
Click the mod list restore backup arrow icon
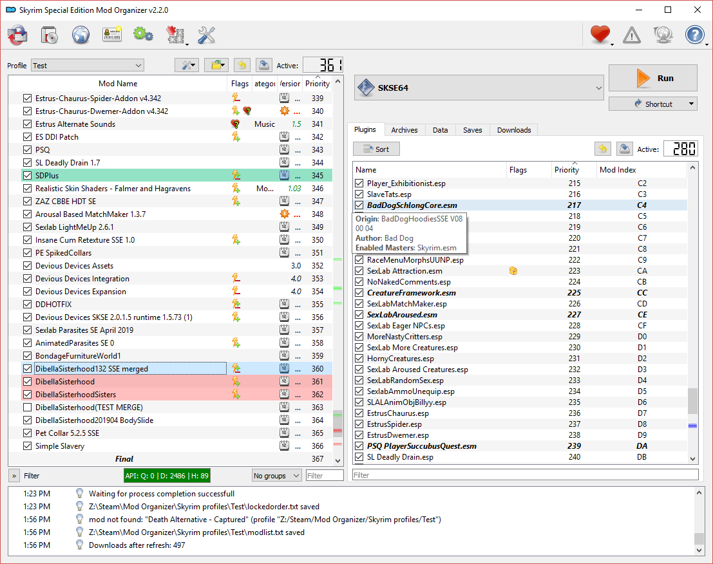tap(242, 66)
